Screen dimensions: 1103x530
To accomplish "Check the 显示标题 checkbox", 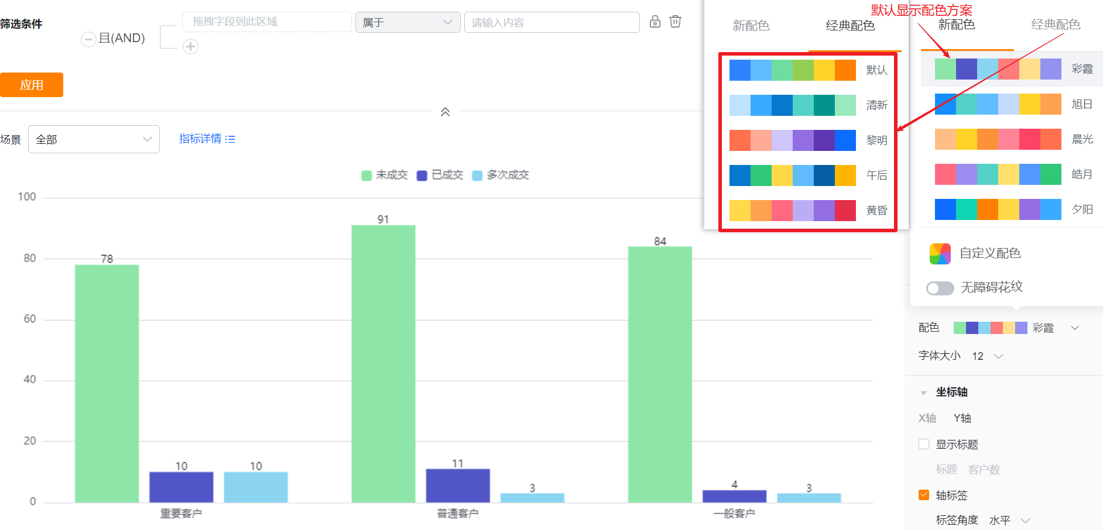I will [924, 444].
